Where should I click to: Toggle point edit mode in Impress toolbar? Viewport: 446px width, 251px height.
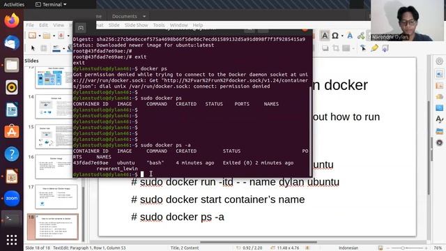(363, 48)
